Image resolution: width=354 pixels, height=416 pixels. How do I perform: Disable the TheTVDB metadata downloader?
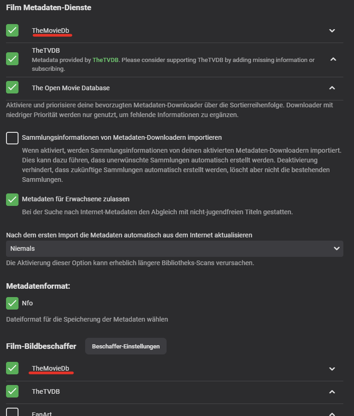(12, 60)
